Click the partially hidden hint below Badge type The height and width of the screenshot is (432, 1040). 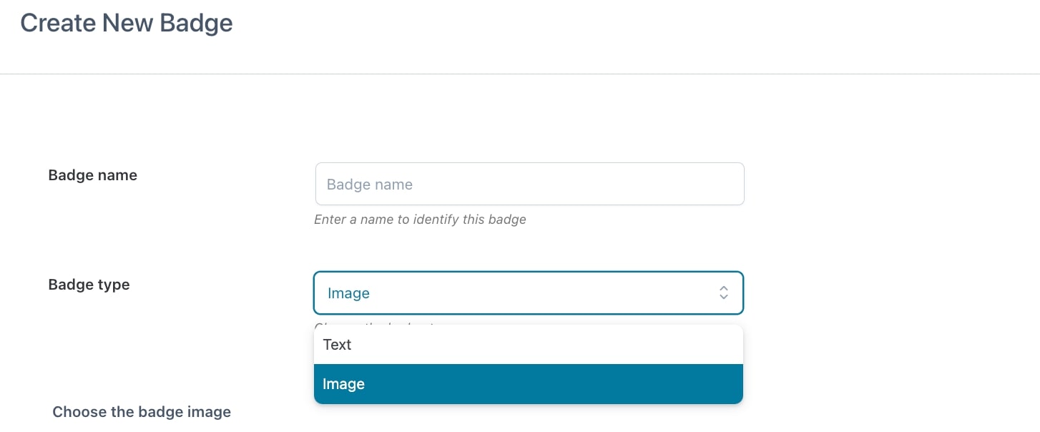point(375,325)
